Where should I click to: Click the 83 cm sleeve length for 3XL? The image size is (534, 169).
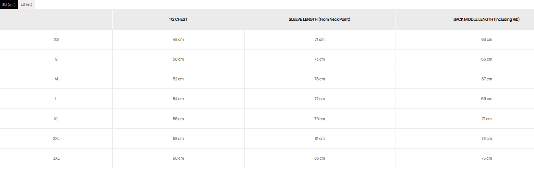point(320,158)
